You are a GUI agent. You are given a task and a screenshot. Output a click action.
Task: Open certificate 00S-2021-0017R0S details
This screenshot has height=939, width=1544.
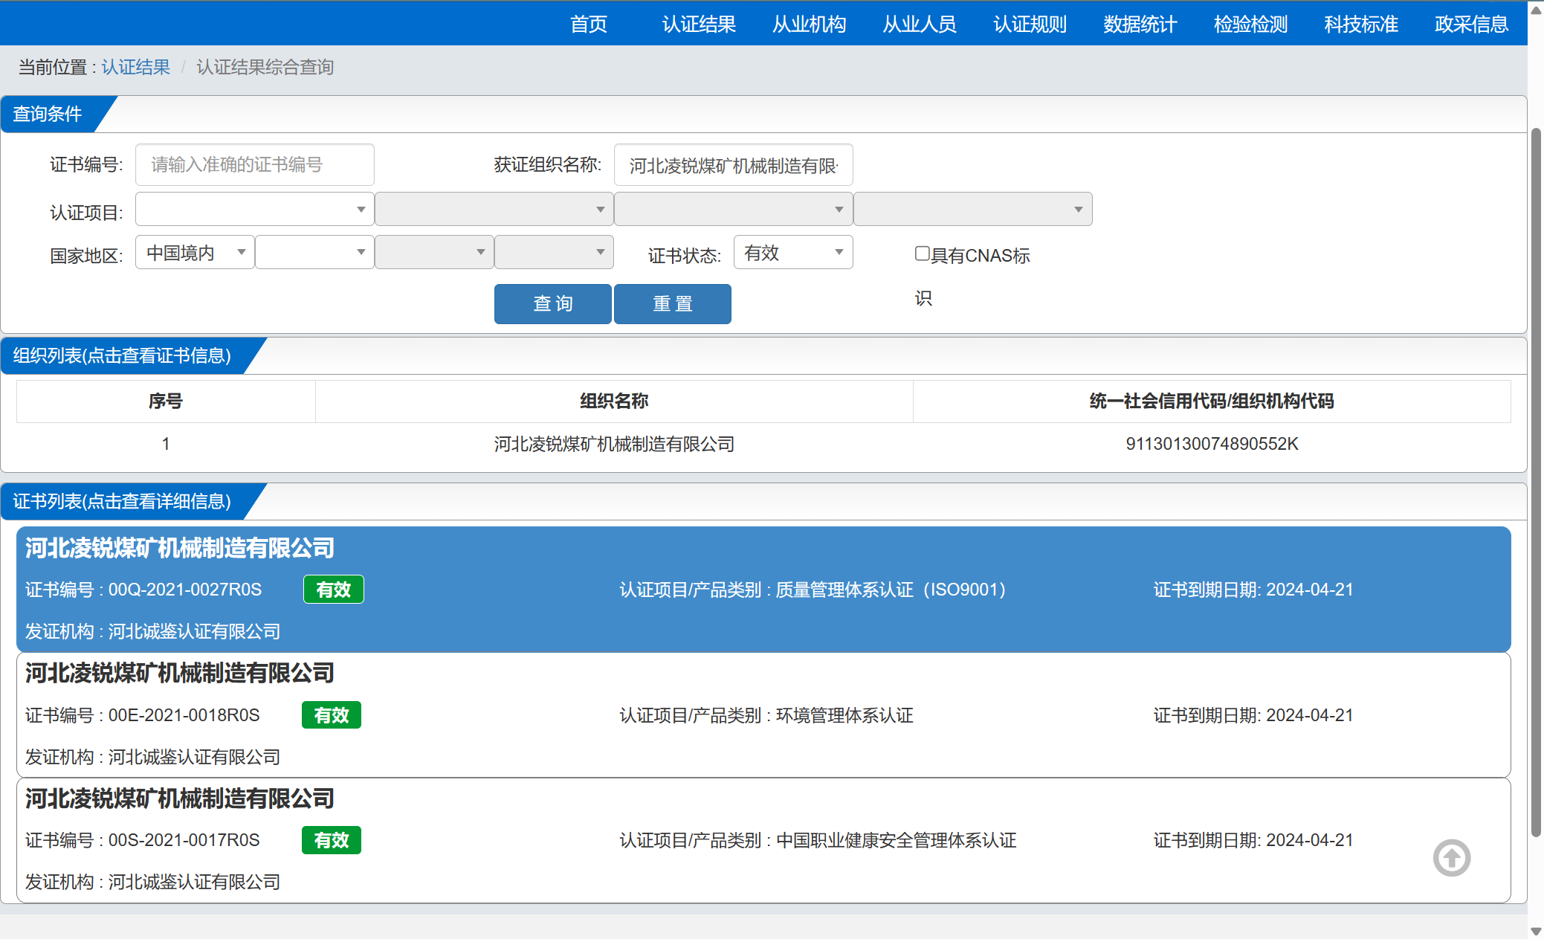764,840
